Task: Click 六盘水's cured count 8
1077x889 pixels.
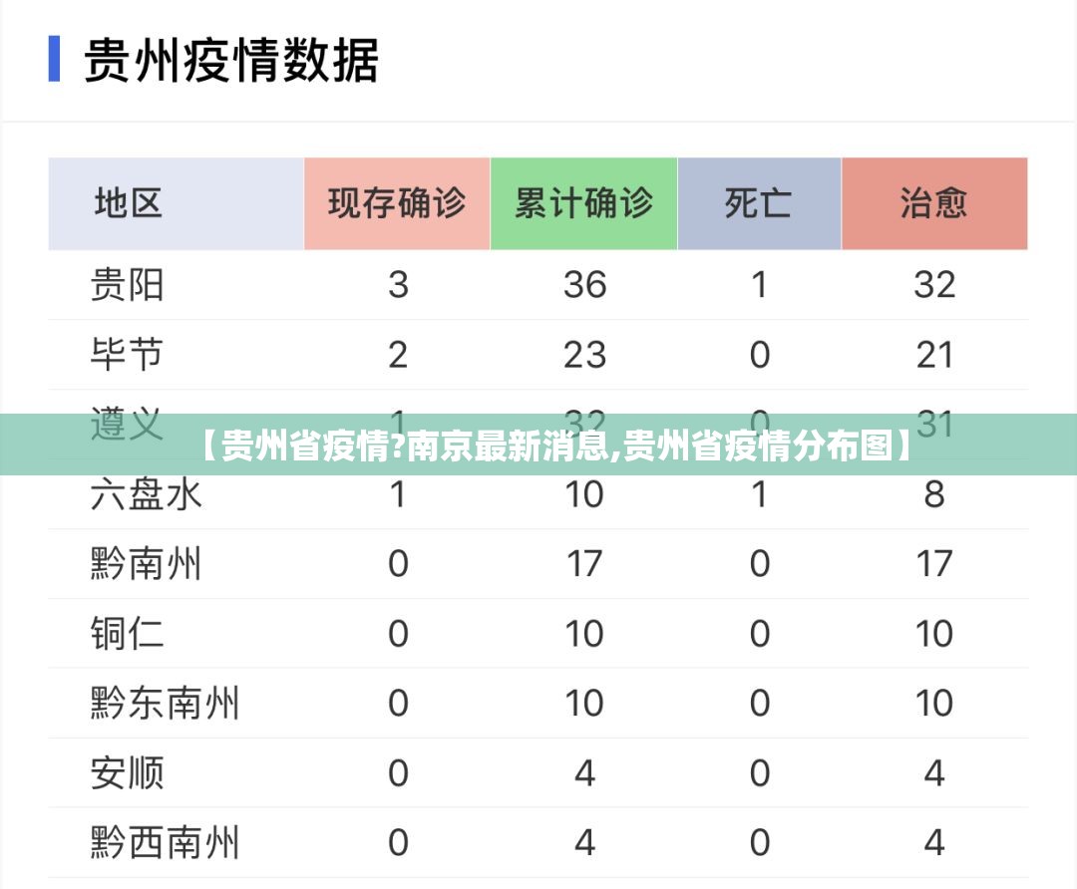Action: pyautogui.click(x=934, y=494)
